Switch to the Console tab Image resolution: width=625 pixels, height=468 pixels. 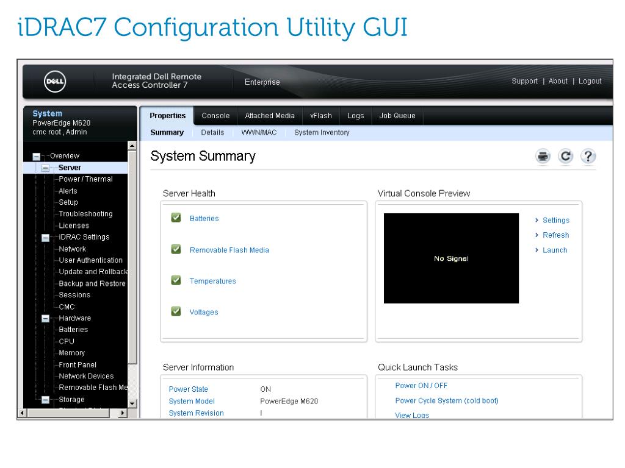pyautogui.click(x=215, y=116)
